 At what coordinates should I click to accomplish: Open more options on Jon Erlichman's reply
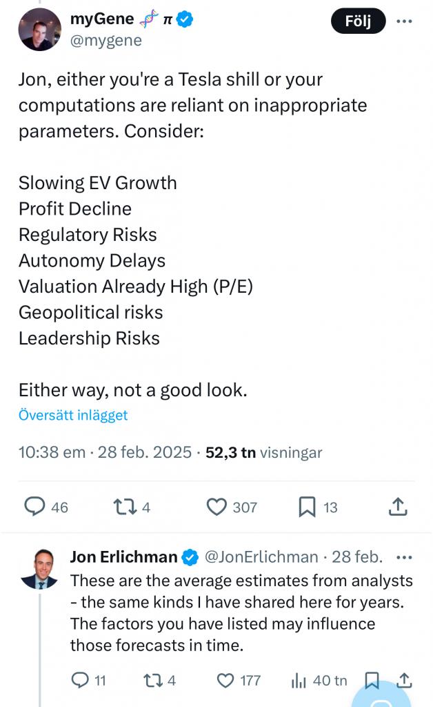(405, 556)
